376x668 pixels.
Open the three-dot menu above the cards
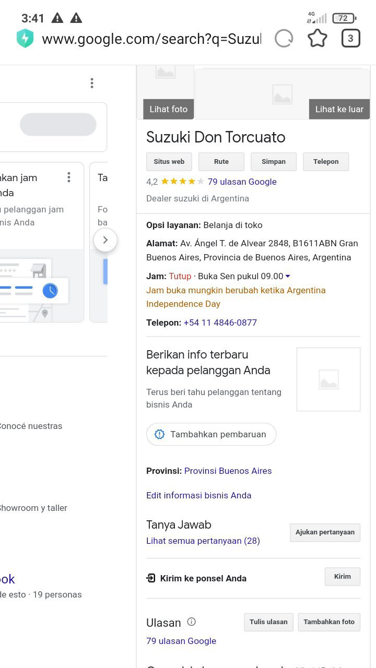coord(92,83)
